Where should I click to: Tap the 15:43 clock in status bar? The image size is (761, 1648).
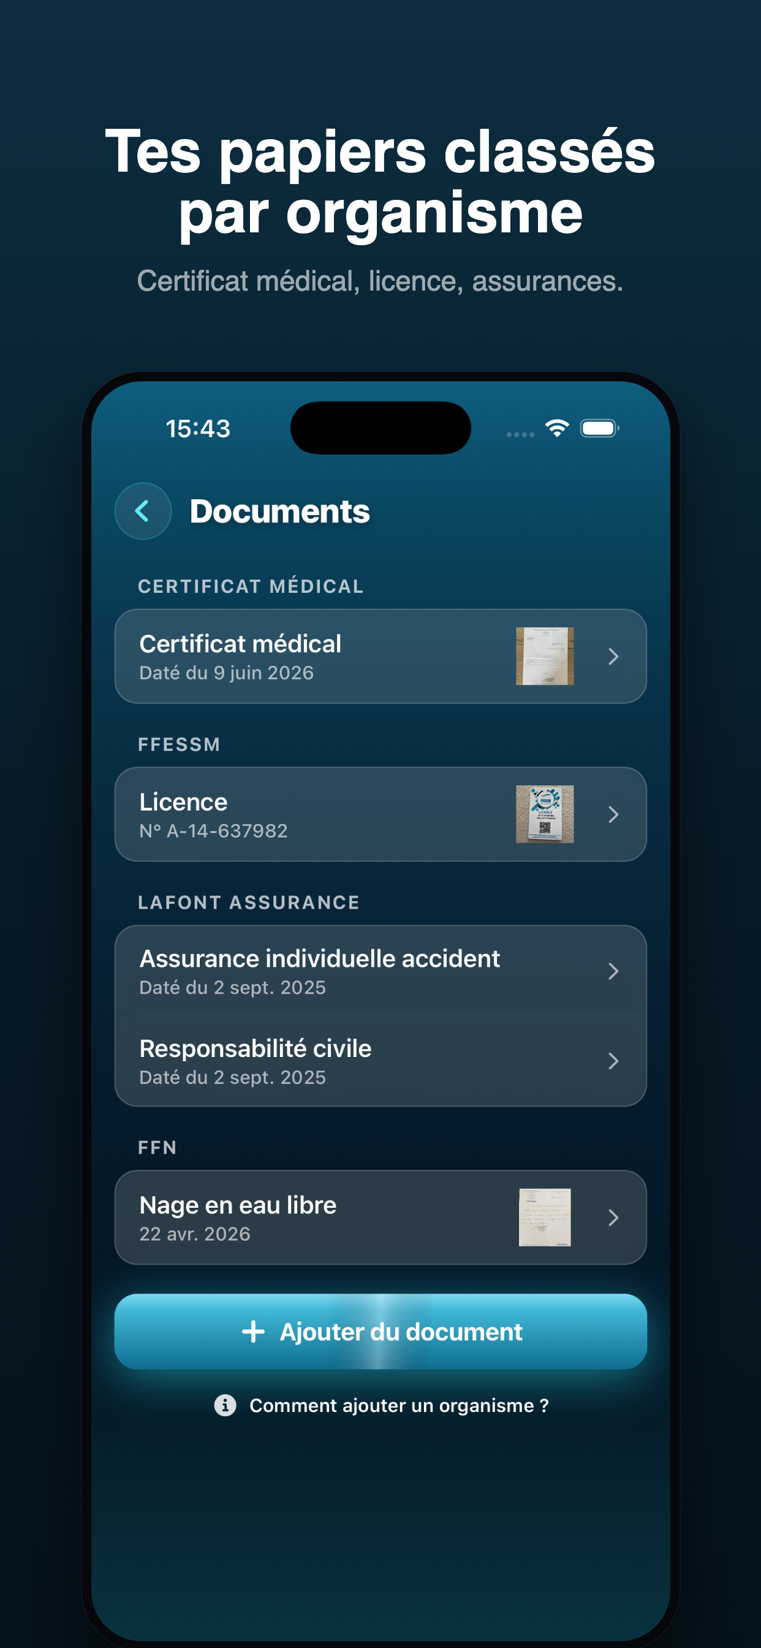pyautogui.click(x=198, y=428)
